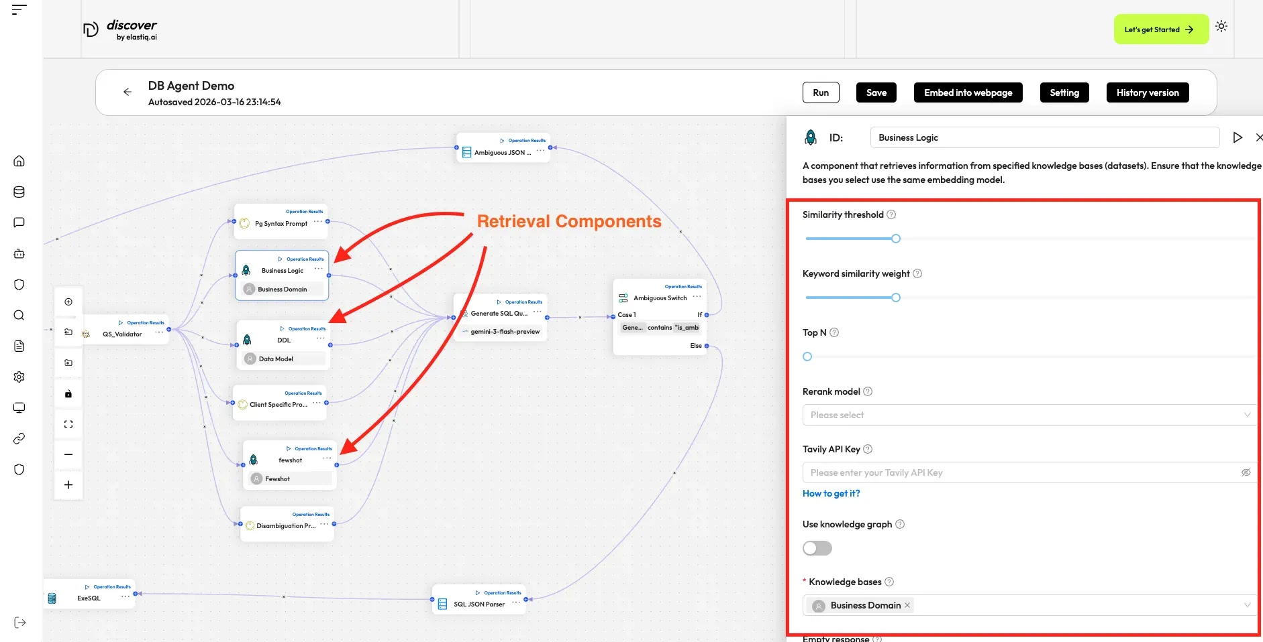Toggle Tavily API Key visibility eye icon
This screenshot has width=1263, height=642.
tap(1246, 472)
